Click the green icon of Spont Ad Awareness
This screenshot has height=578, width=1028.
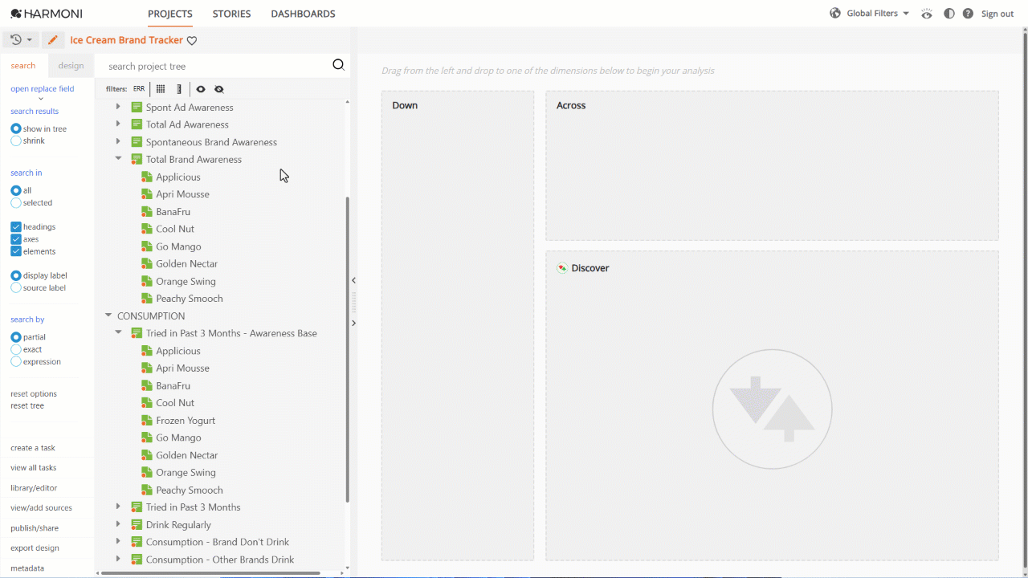137,107
